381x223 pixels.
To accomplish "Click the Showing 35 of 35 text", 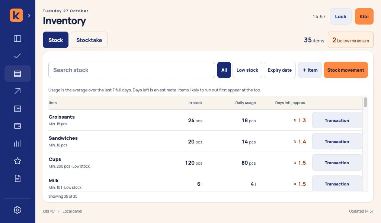I will coord(63,196).
